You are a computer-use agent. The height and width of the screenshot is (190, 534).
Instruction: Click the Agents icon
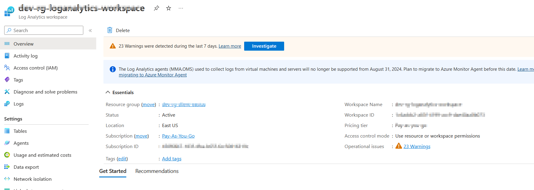click(7, 143)
